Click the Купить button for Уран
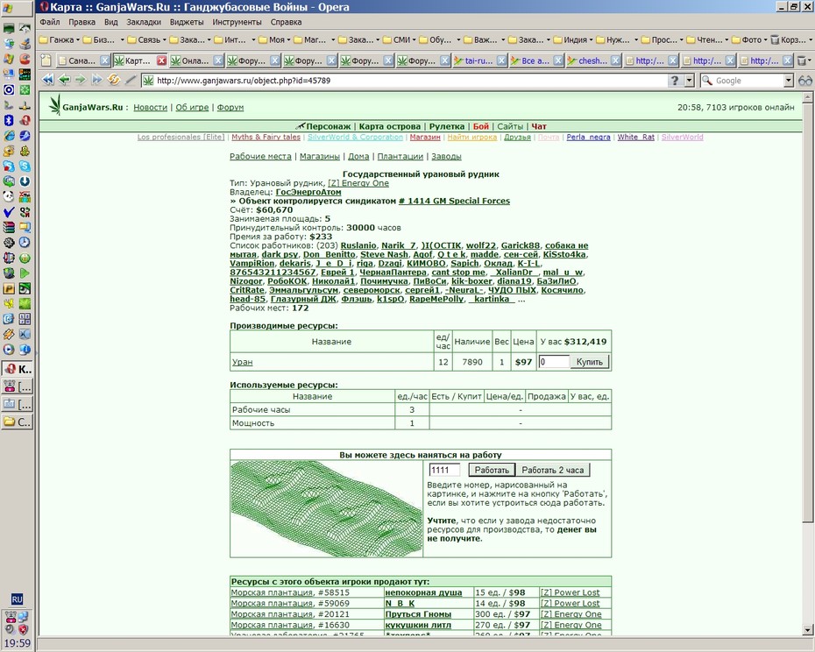Image resolution: width=815 pixels, height=652 pixels. pyautogui.click(x=590, y=362)
